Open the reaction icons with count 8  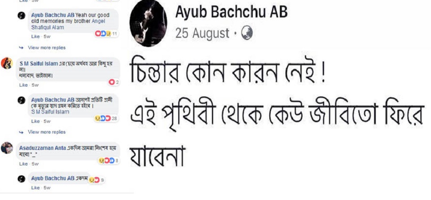[108, 161]
